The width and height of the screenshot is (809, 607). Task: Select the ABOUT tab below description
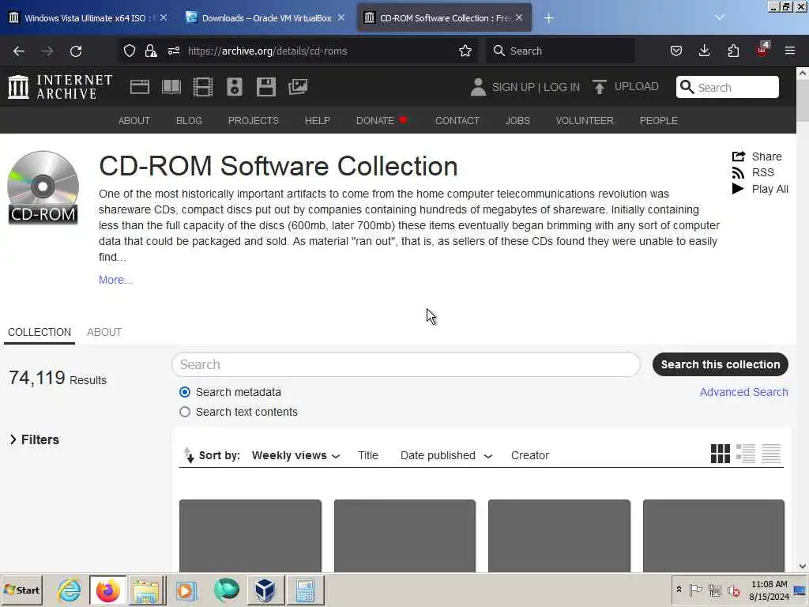coord(104,333)
